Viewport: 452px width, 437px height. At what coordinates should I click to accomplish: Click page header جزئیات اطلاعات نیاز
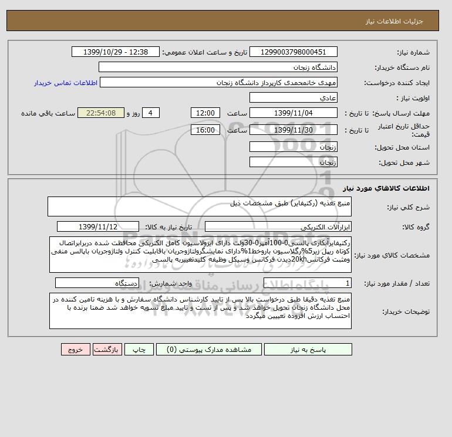coord(394,21)
